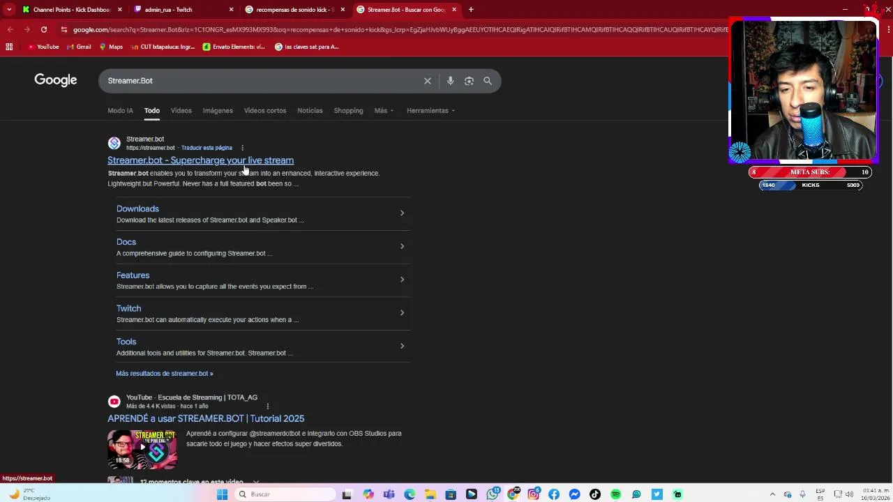Viewport: 893px width, 502px height.
Task: Open Microsoft Teams from taskbar
Action: tap(389, 494)
